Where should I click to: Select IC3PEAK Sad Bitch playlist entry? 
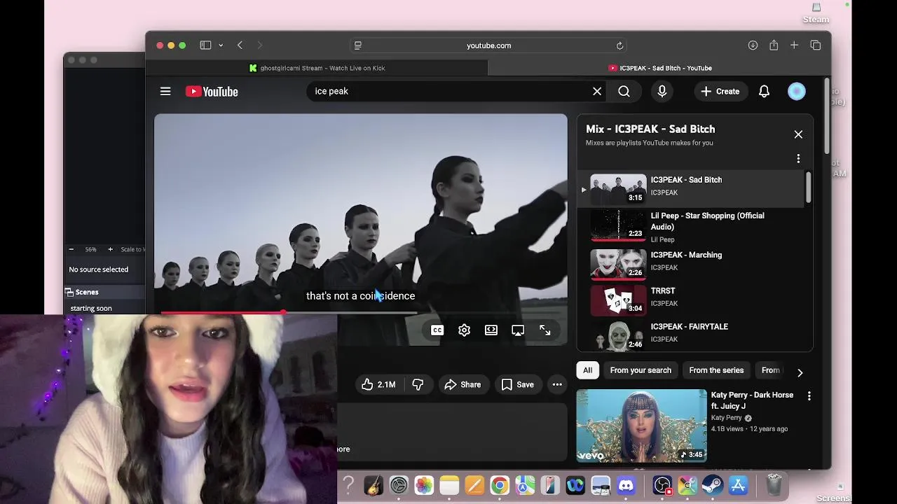[x=690, y=189]
